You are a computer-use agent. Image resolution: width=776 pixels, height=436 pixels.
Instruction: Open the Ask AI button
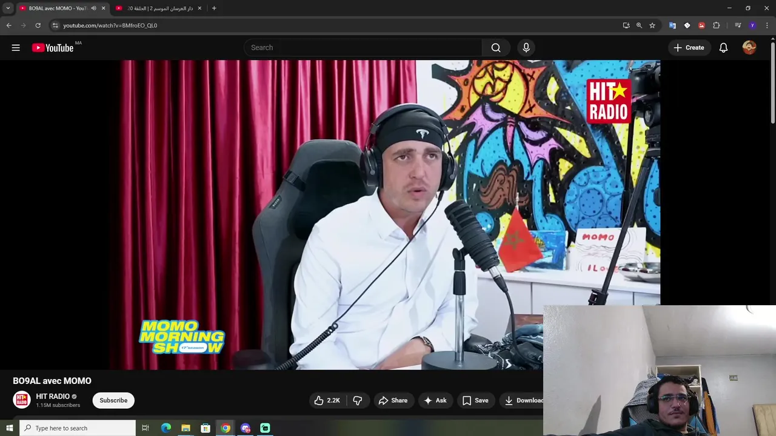pyautogui.click(x=435, y=400)
